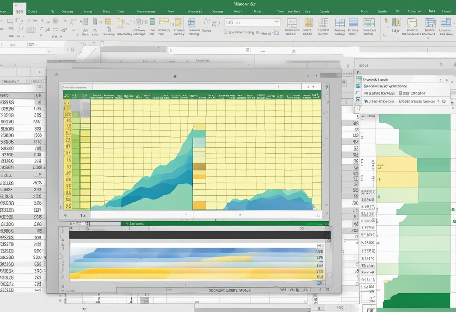Click the green table icon in the context menu
The image size is (456, 312).
pos(358,79)
